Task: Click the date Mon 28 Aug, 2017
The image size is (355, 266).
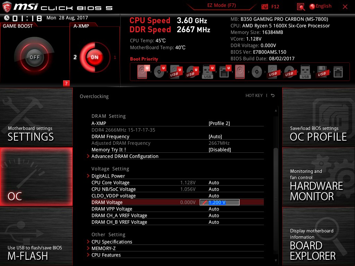Action: (x=67, y=18)
